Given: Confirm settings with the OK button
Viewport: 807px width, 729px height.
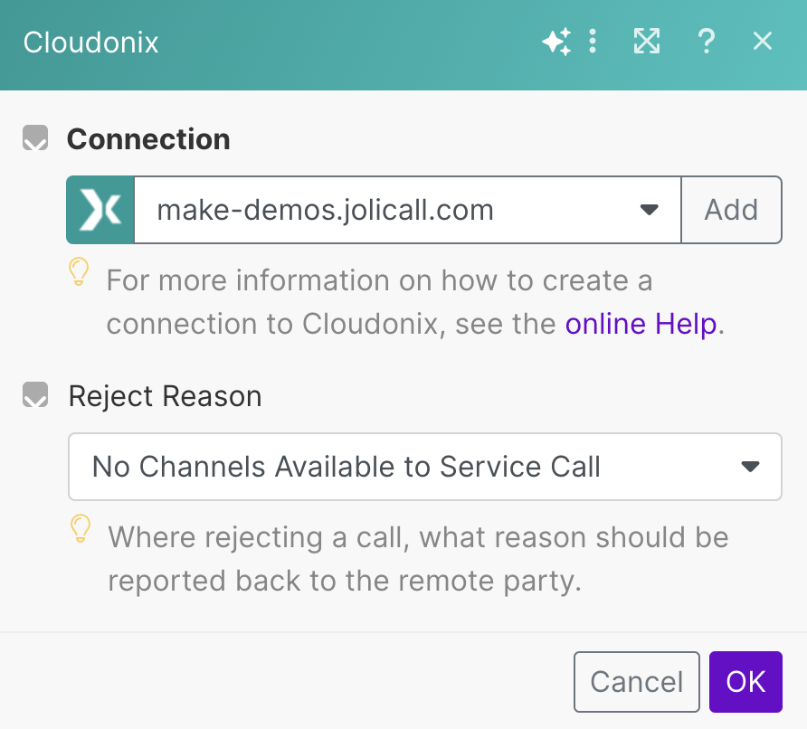Looking at the screenshot, I should click(745, 682).
